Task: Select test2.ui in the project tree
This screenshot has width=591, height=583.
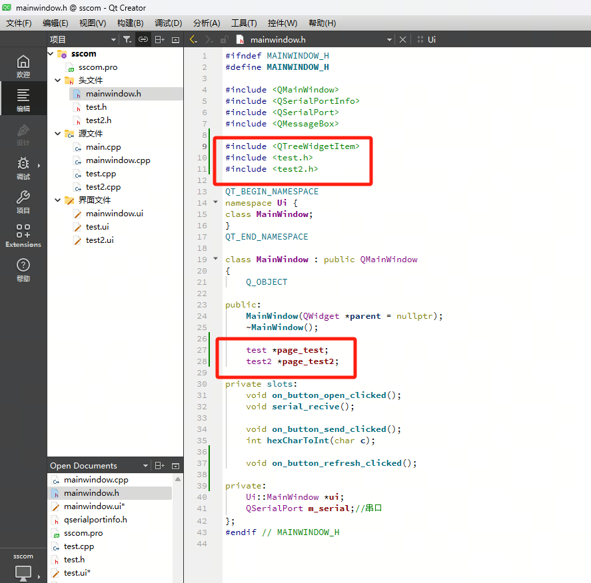Action: pyautogui.click(x=99, y=240)
